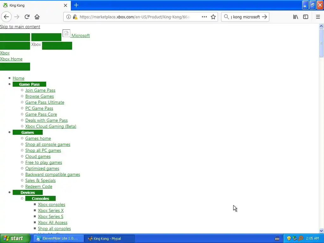
Task: Click the keyboard icon in system tray
Action: pyautogui.click(x=277, y=239)
